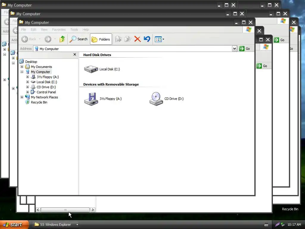Screen dimensions: 305x229
Task: Click the uppermost Go button in a background window
Action: (x=279, y=40)
